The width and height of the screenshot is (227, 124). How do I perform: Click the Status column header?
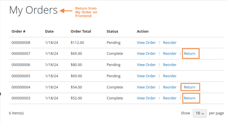point(112,31)
